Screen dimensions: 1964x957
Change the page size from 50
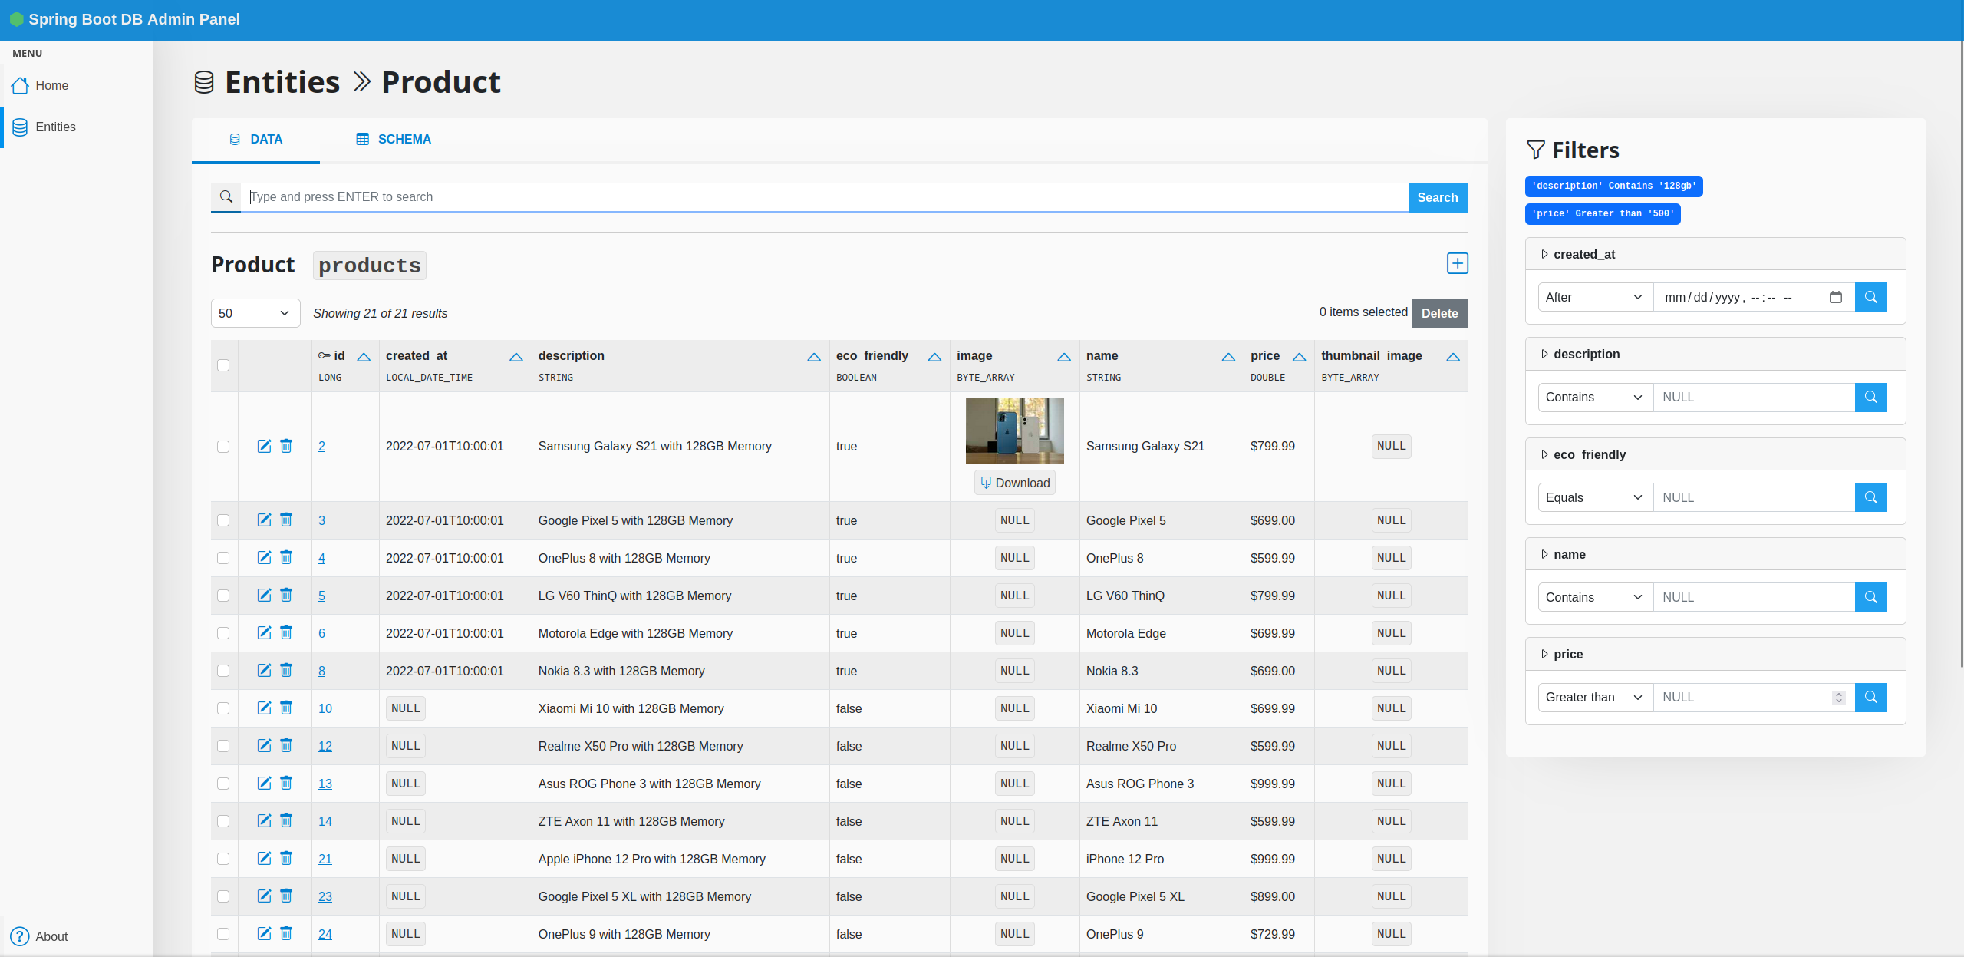coord(255,313)
